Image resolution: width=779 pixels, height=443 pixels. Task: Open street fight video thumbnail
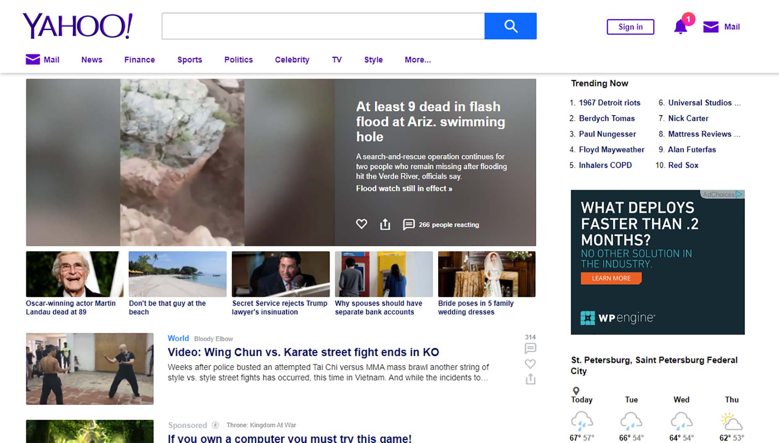pos(90,369)
